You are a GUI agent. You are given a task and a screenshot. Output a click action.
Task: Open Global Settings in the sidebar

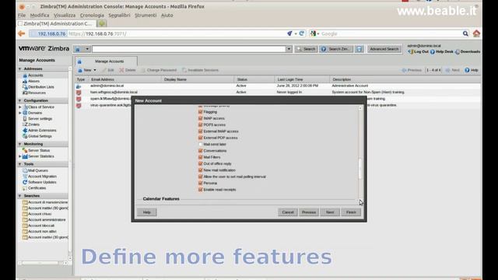(40, 136)
